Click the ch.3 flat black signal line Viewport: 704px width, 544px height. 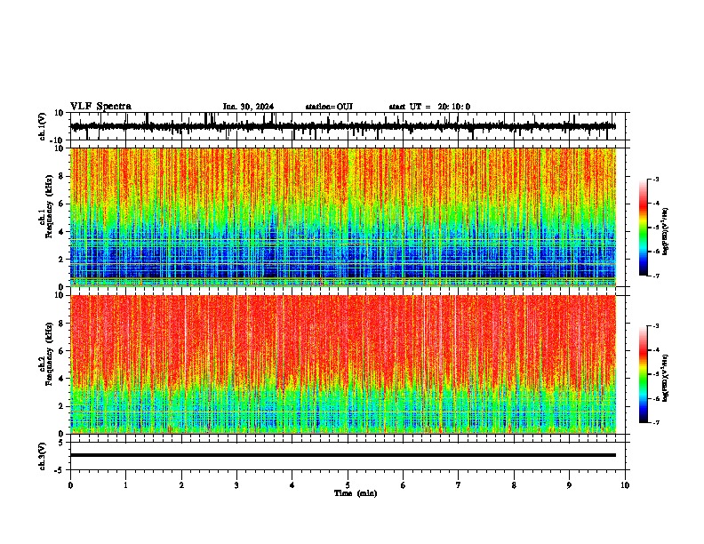[343, 455]
